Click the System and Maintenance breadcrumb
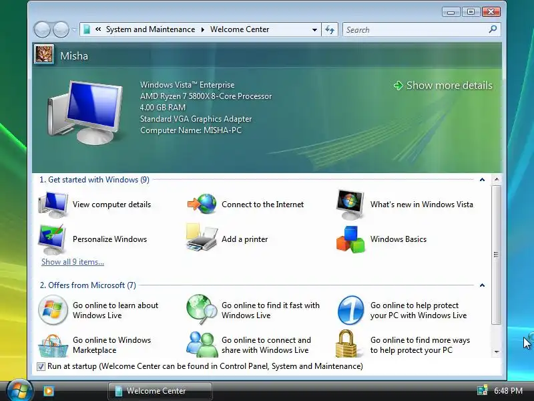The image size is (534, 401). click(x=151, y=29)
